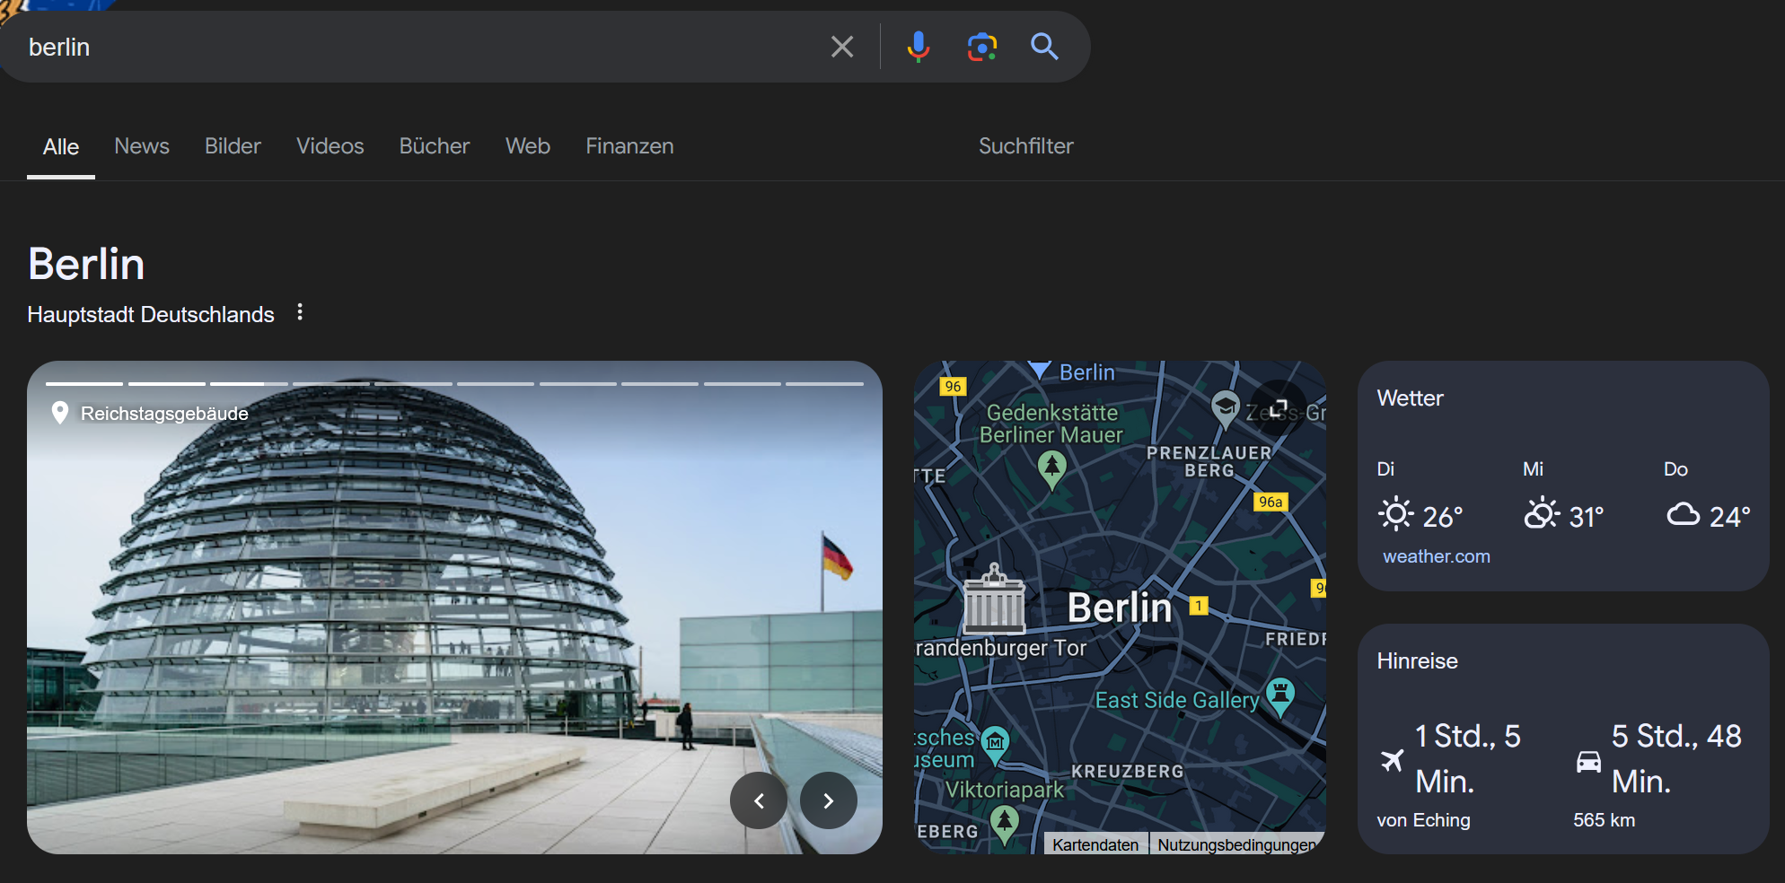
Task: Click the museum pin on the map
Action: click(x=995, y=746)
